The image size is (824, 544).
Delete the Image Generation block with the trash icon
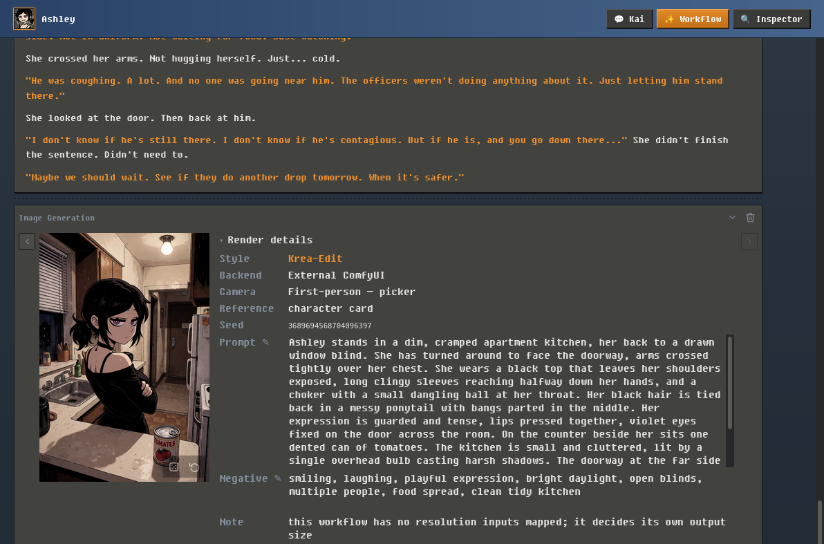[x=750, y=218]
